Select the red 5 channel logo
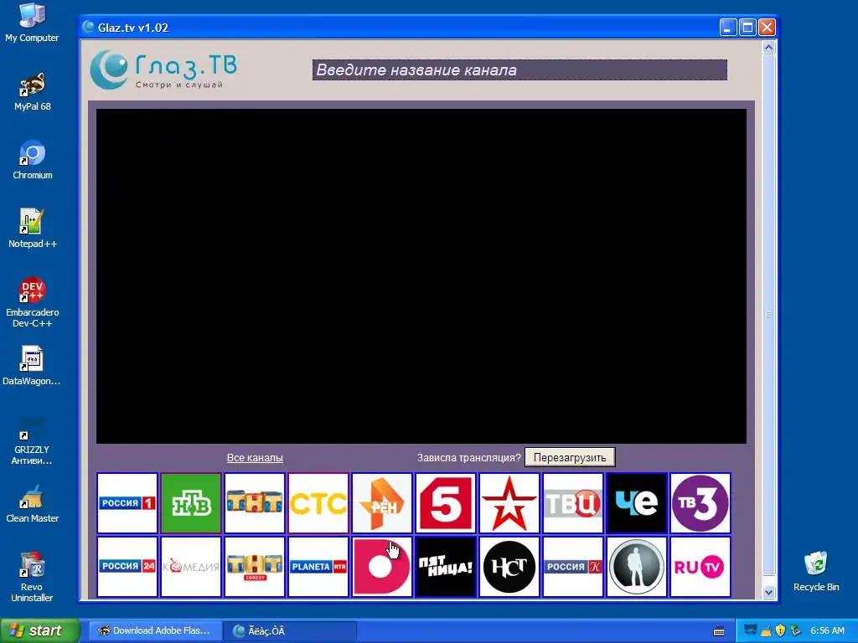This screenshot has height=643, width=858. (446, 503)
